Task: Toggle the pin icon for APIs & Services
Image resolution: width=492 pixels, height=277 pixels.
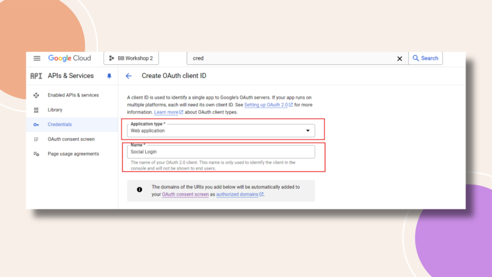Action: (109, 76)
